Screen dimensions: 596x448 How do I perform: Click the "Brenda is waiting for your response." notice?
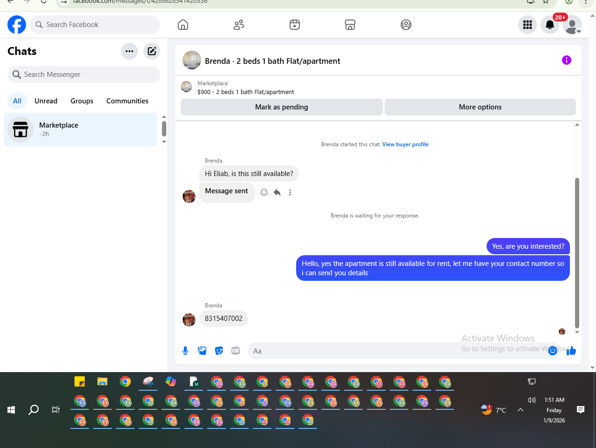pos(375,216)
